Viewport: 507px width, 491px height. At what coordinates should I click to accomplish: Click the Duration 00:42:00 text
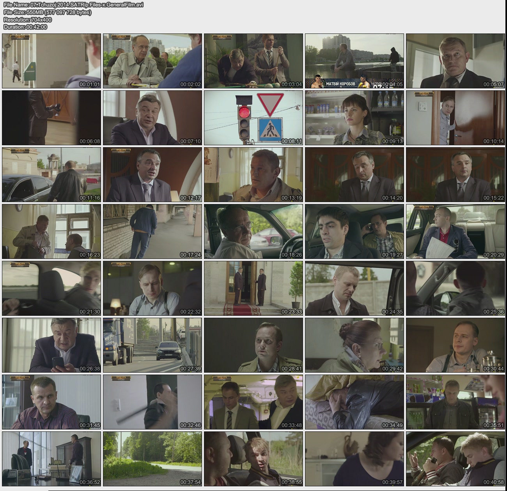click(25, 27)
